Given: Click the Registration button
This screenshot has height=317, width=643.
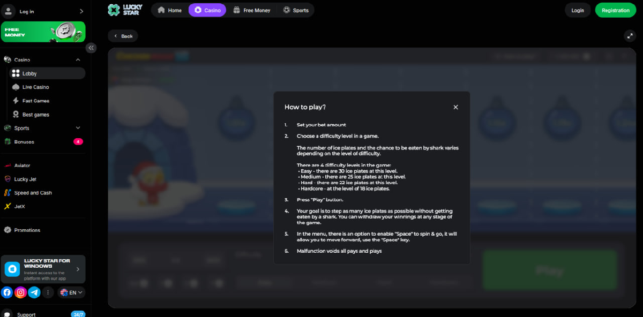Looking at the screenshot, I should click(615, 10).
